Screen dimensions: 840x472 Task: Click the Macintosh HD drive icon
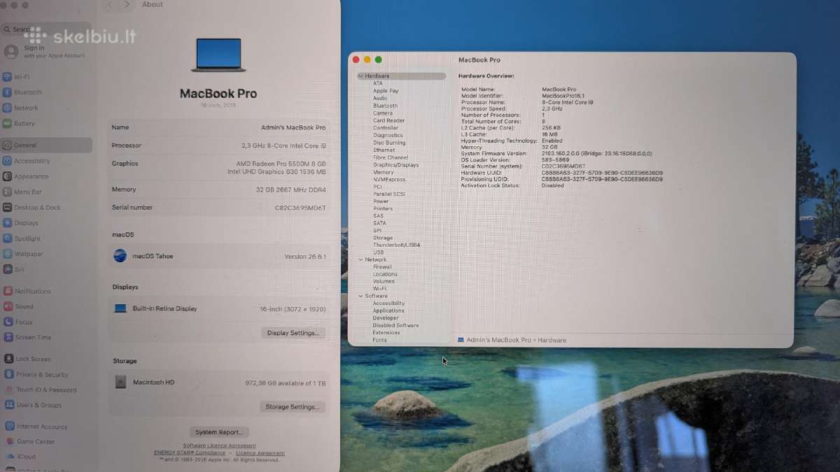[x=120, y=382]
